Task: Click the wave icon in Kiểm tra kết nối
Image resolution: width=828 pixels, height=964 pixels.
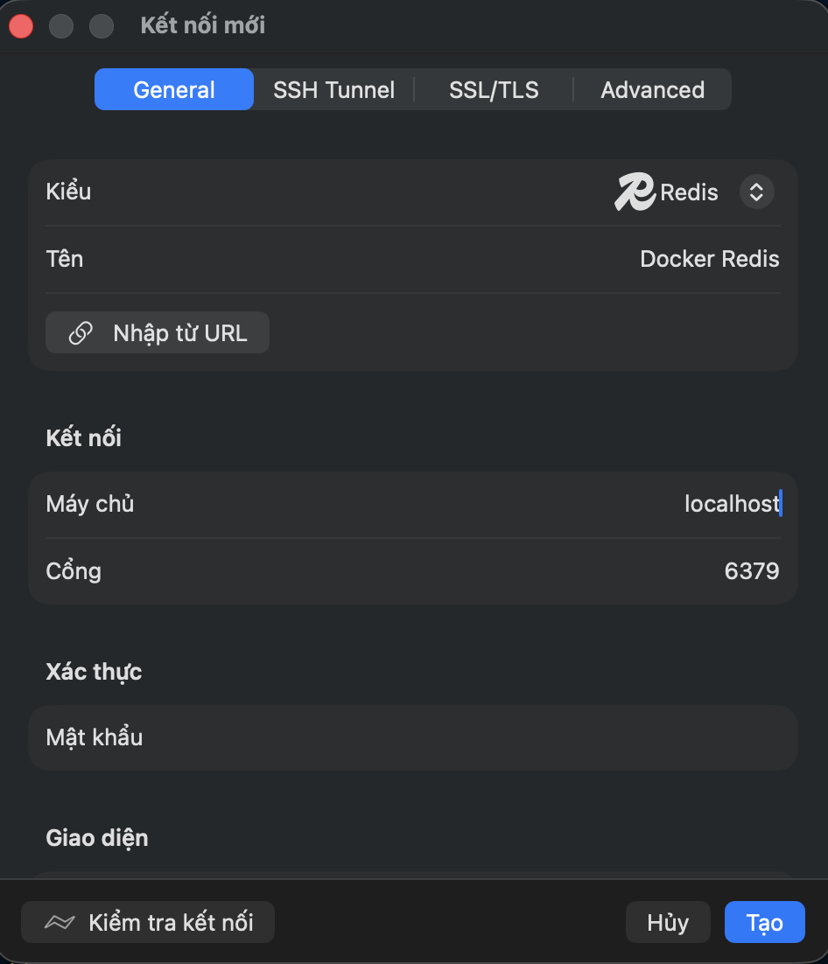Action: pos(60,922)
